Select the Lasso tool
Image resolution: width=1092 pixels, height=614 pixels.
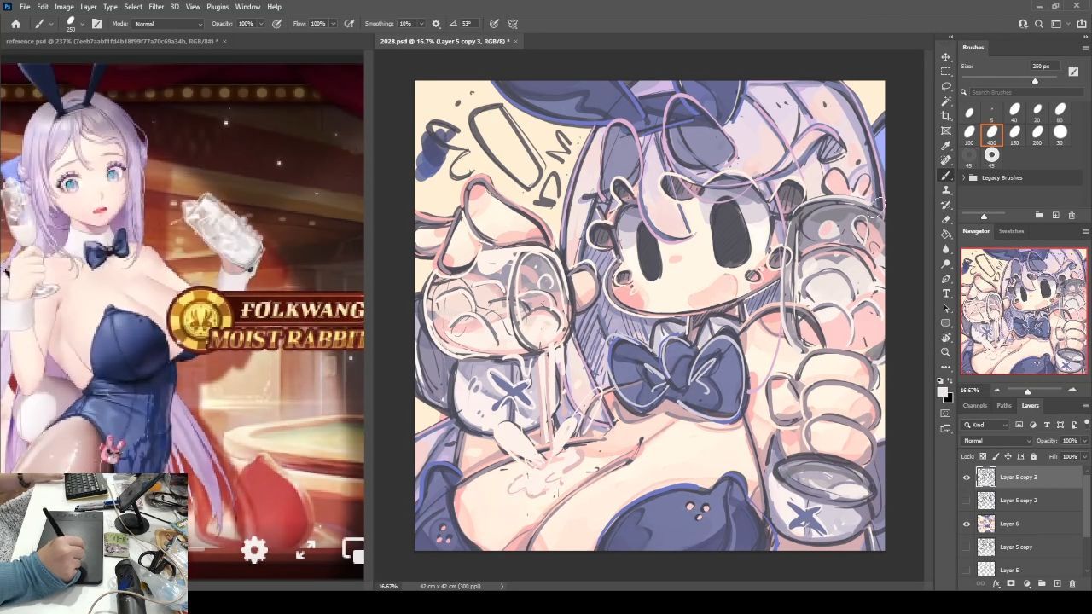coord(946,86)
